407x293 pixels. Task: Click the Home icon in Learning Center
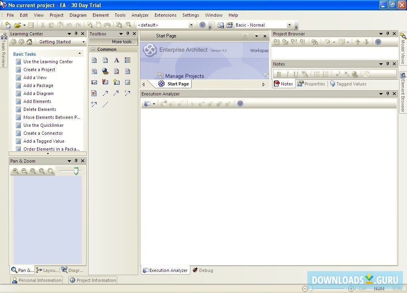[29, 42]
